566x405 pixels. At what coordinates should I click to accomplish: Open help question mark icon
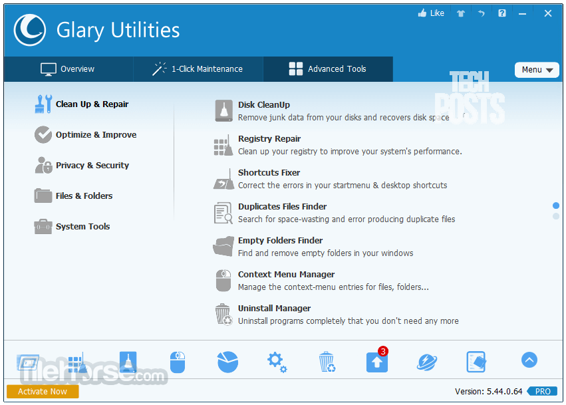click(501, 13)
